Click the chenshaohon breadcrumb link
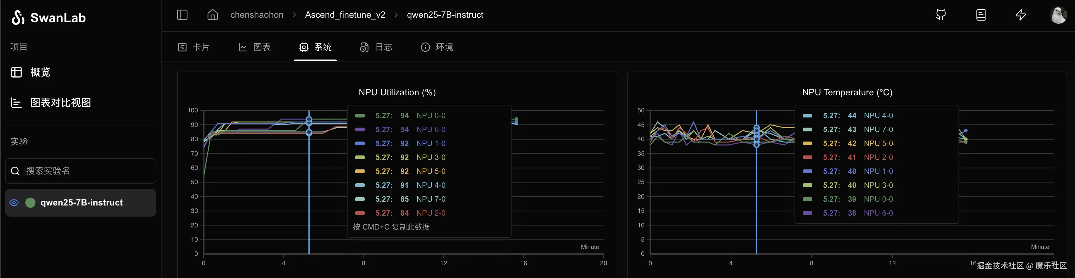This screenshot has height=278, width=1075. pyautogui.click(x=257, y=15)
